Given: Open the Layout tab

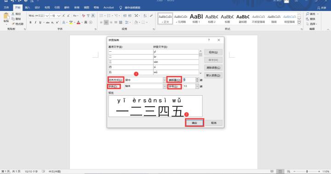Looking at the screenshot, I should pyautogui.click(x=47, y=8).
